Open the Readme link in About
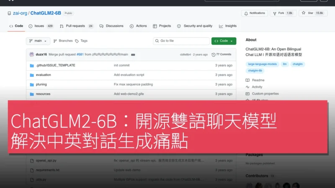Image resolution: width=335 pixels, height=188 pixels. click(x=258, y=80)
